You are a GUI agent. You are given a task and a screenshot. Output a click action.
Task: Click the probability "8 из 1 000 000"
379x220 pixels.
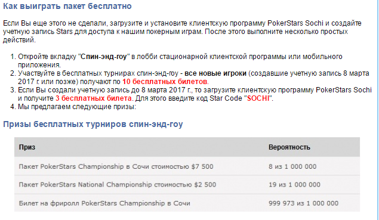click(x=292, y=166)
